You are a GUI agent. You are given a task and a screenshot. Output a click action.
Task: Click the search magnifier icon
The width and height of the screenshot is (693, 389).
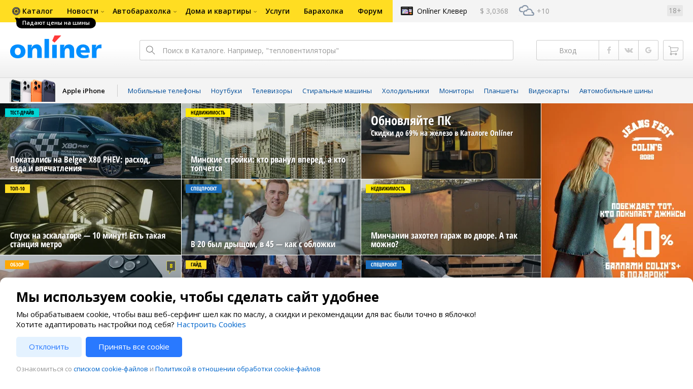point(150,50)
